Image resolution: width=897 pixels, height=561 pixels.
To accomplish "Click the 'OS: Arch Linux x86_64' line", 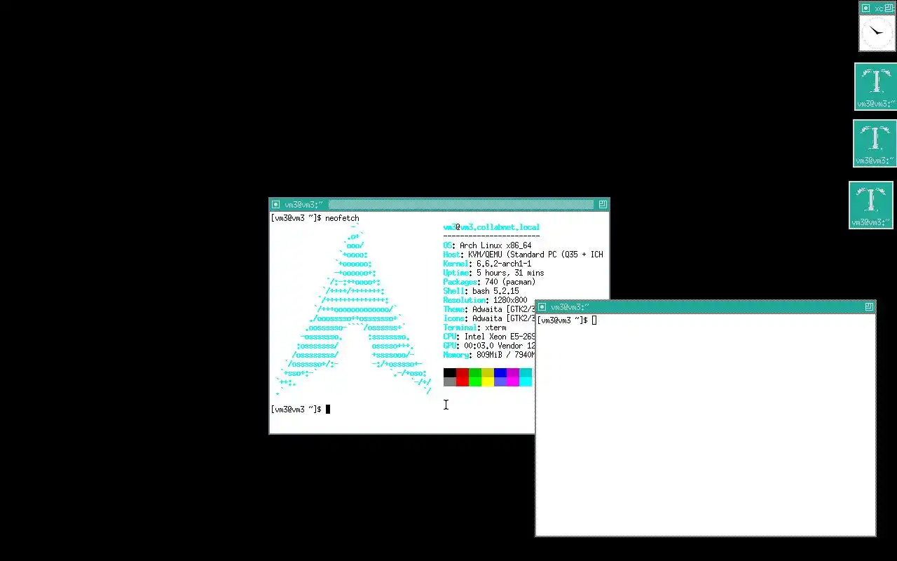I will (x=487, y=245).
